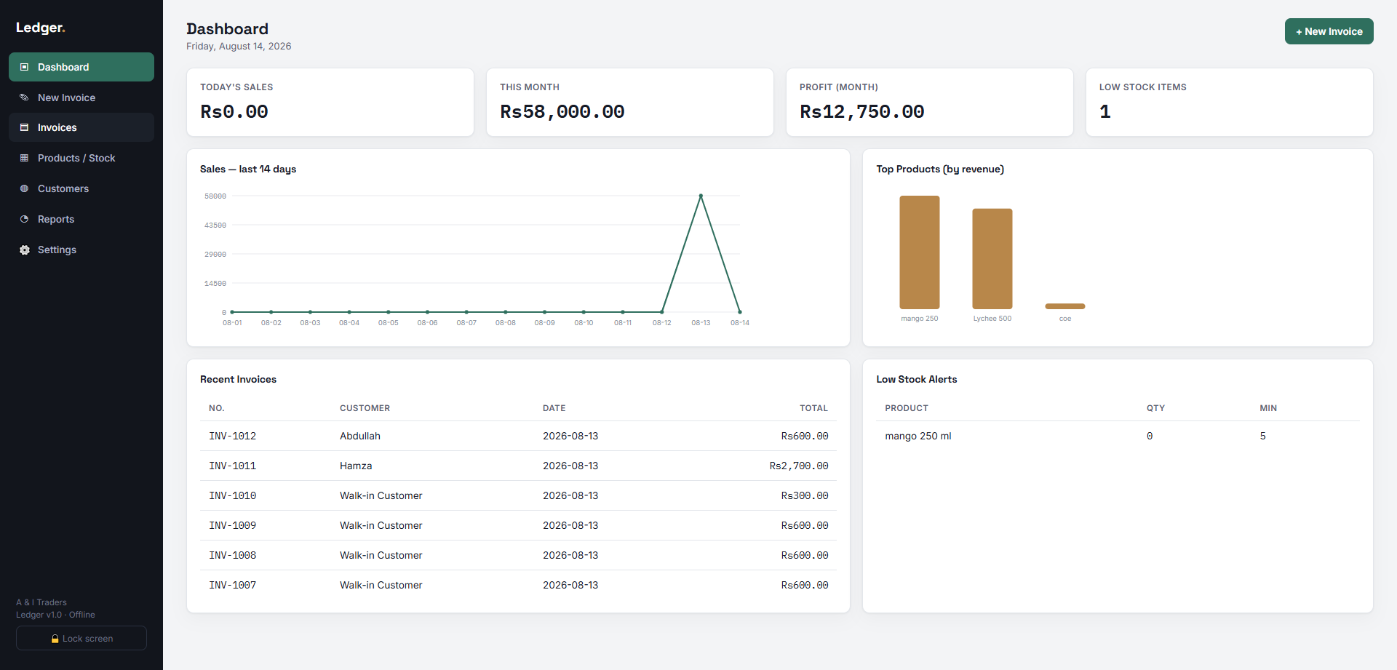Click the Rs300.00 invoice total
The height and width of the screenshot is (670, 1397).
tap(805, 495)
